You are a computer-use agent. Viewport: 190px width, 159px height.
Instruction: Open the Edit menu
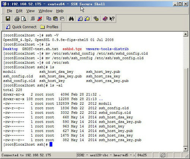tap(19, 11)
